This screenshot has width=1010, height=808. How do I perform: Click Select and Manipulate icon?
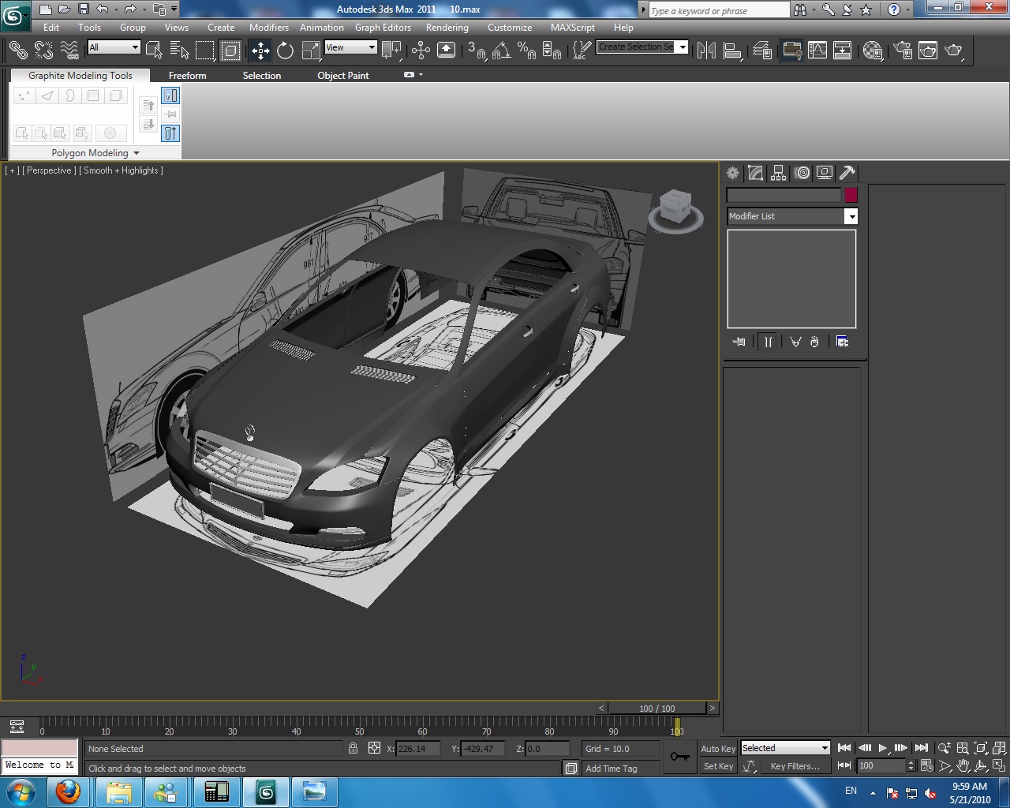(x=421, y=50)
